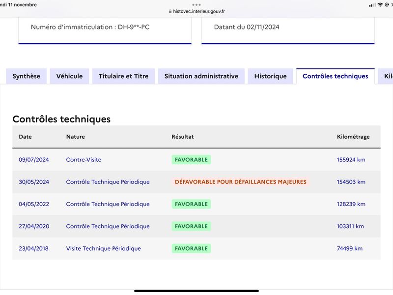
Task: Click the Numéro d'immatriculation DH-9**-PC text
Action: point(90,27)
